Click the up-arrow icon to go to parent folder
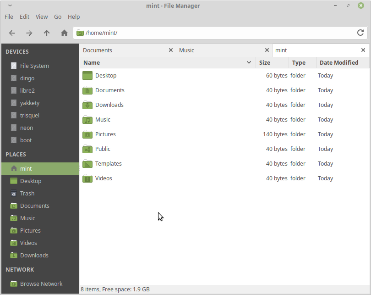The width and height of the screenshot is (371, 295). [x=46, y=33]
